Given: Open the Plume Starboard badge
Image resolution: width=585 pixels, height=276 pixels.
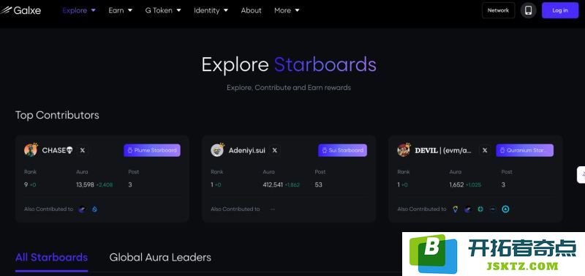Looking at the screenshot, I should pyautogui.click(x=152, y=150).
